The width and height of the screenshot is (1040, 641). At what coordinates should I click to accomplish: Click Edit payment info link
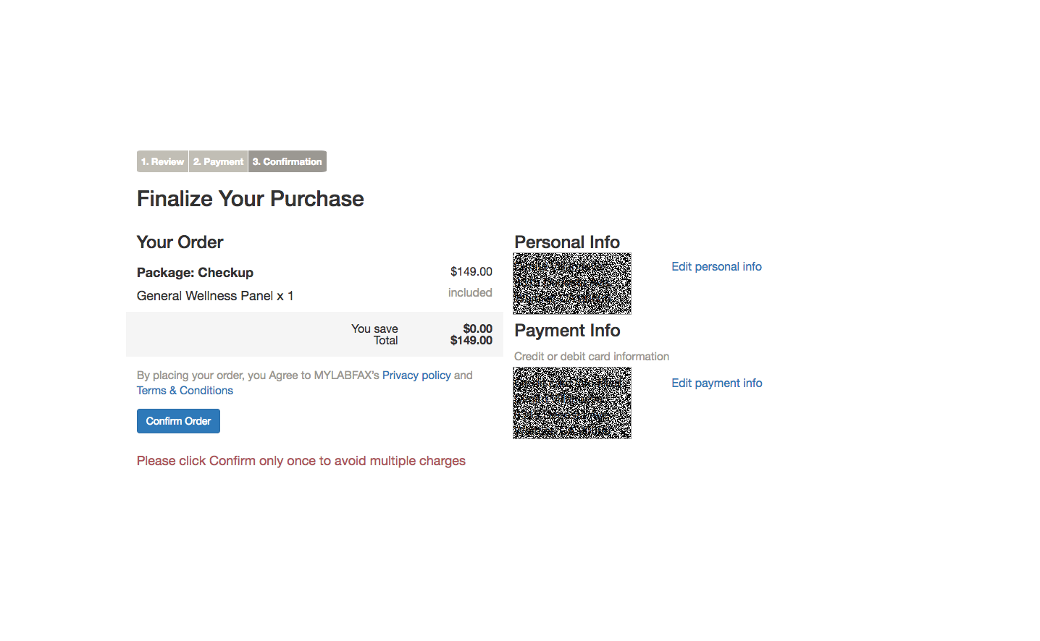coord(716,383)
